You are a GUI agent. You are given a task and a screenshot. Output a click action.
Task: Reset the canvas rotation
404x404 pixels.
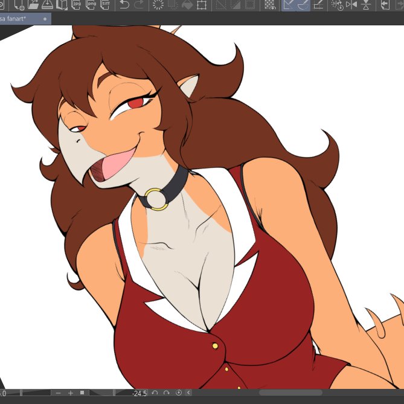[x=179, y=393]
